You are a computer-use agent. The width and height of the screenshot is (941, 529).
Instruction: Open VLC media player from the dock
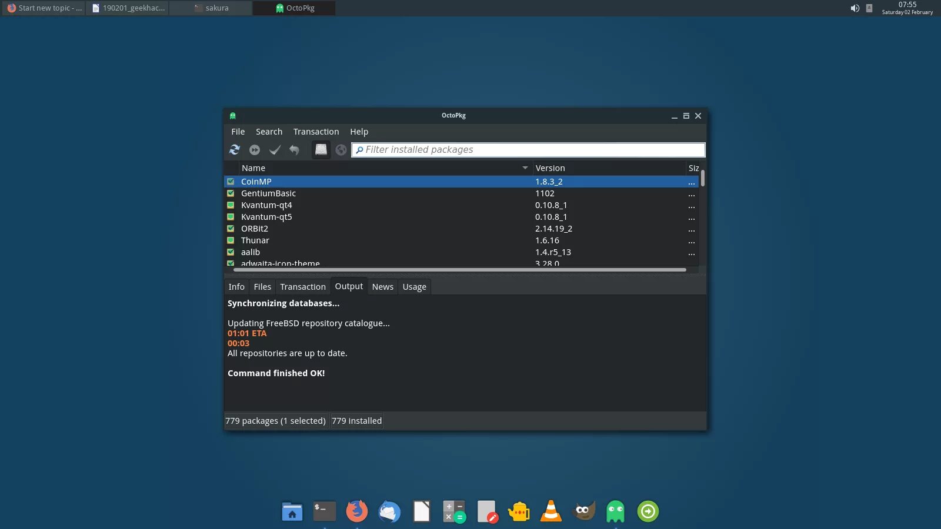pos(551,511)
